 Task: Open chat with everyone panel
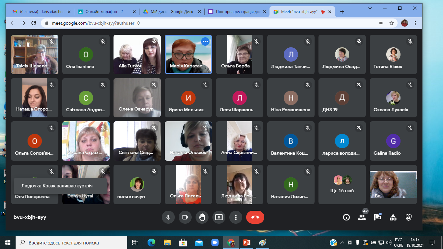(377, 217)
